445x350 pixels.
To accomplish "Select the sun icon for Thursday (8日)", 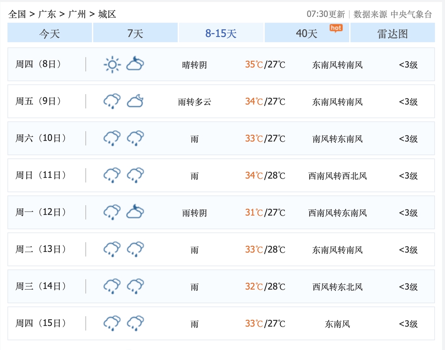I will click(x=112, y=64).
